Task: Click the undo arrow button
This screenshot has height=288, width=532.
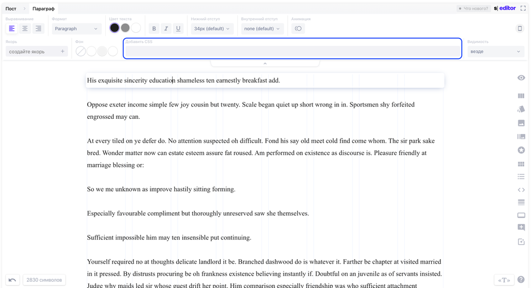Action: (x=12, y=280)
